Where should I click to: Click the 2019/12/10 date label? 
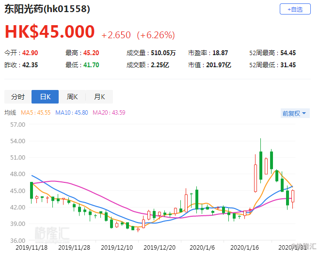coord(117,248)
